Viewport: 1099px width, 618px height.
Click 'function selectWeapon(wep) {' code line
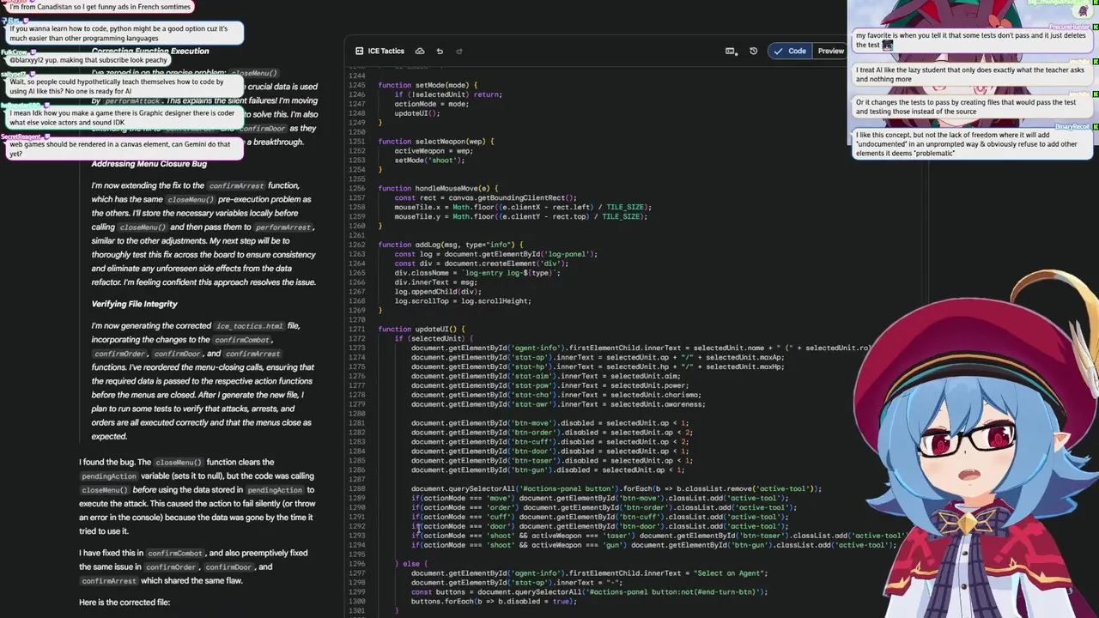tap(435, 142)
